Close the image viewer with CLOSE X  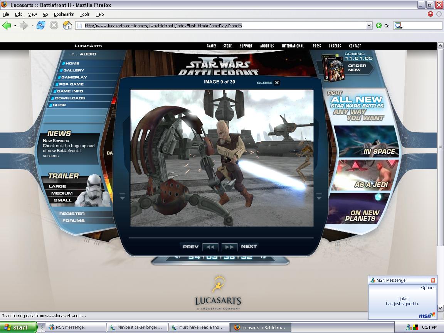[268, 83]
